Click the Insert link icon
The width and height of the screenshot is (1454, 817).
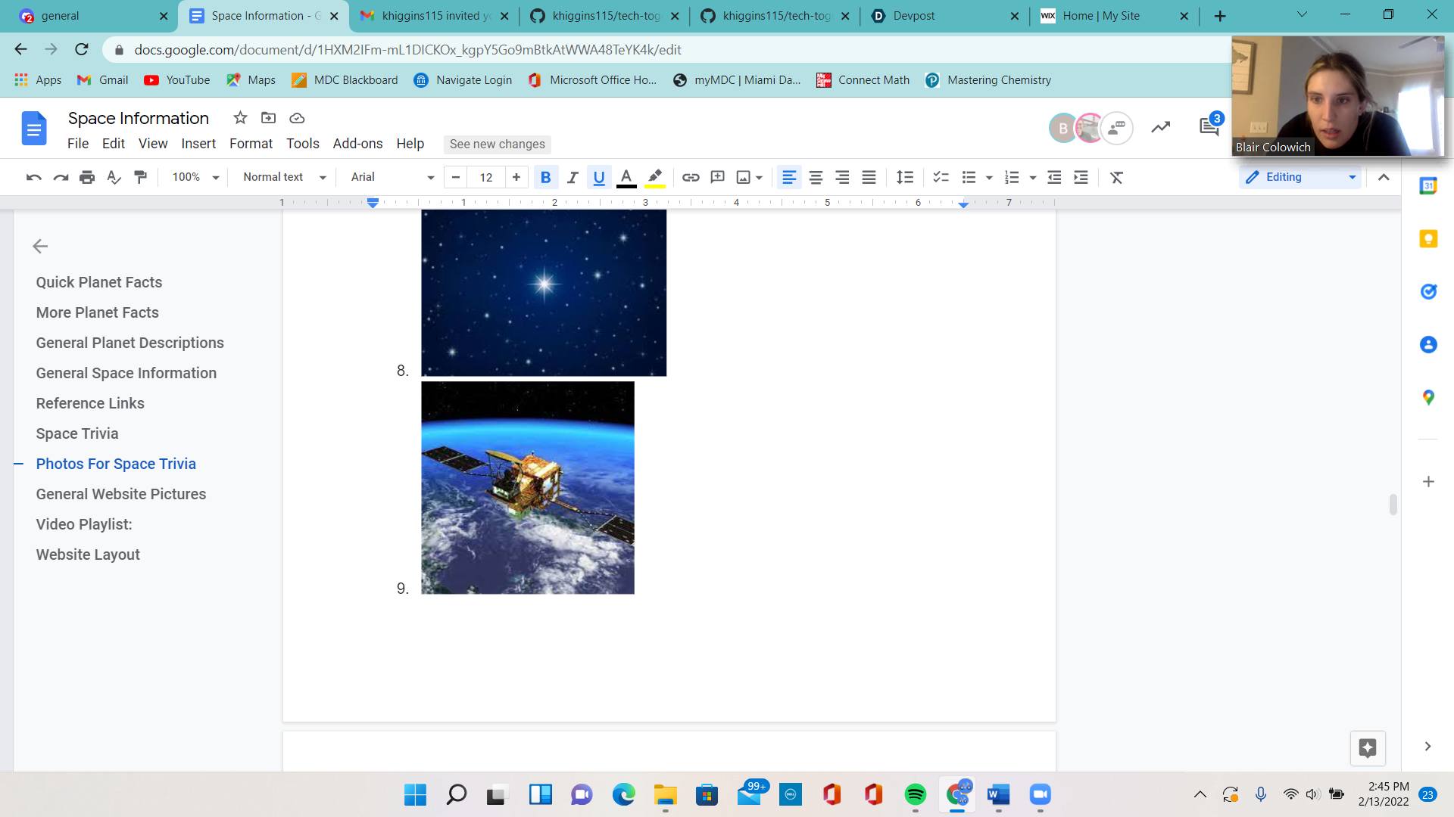pyautogui.click(x=690, y=177)
